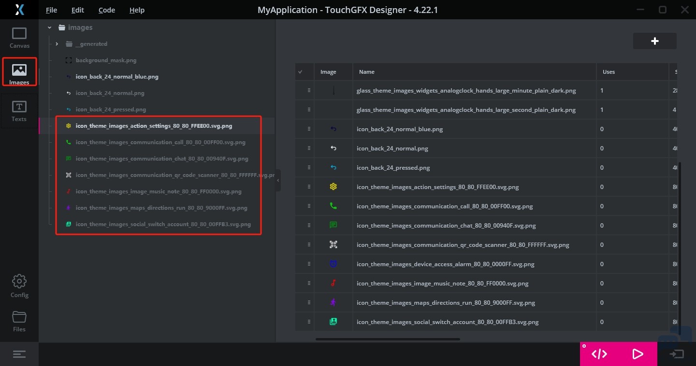
Task: Click drag handle for large_minute_plain_dark row
Action: (x=309, y=90)
